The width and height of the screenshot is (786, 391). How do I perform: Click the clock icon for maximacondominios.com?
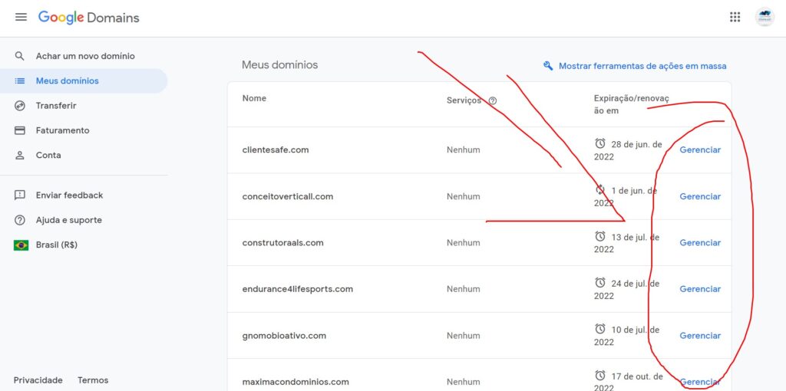click(600, 376)
